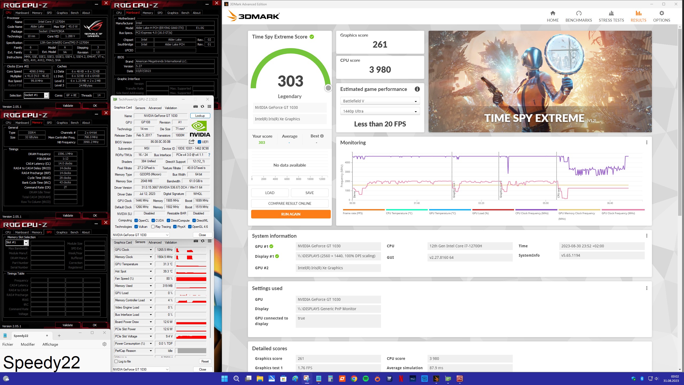Open Settings used three-dot menu
684x385 pixels.
click(647, 288)
